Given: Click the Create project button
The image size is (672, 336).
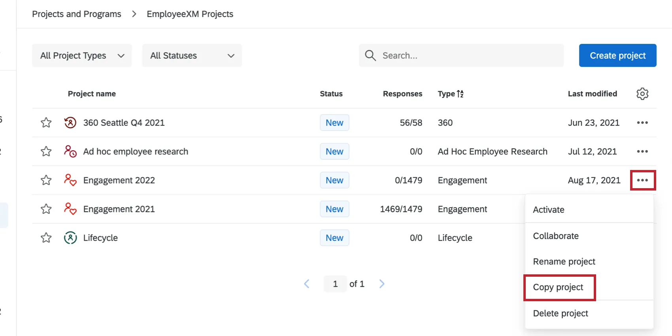Looking at the screenshot, I should tap(617, 55).
